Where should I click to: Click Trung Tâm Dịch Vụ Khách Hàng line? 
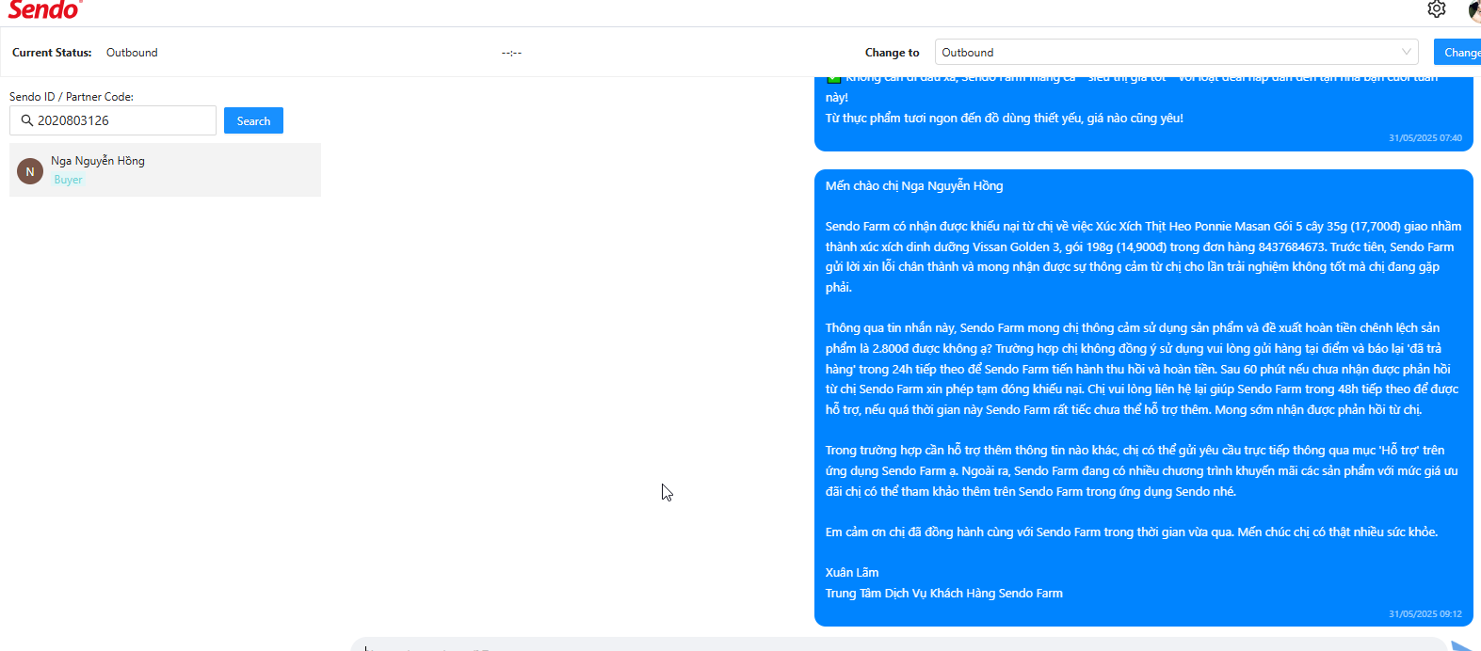[x=943, y=593]
